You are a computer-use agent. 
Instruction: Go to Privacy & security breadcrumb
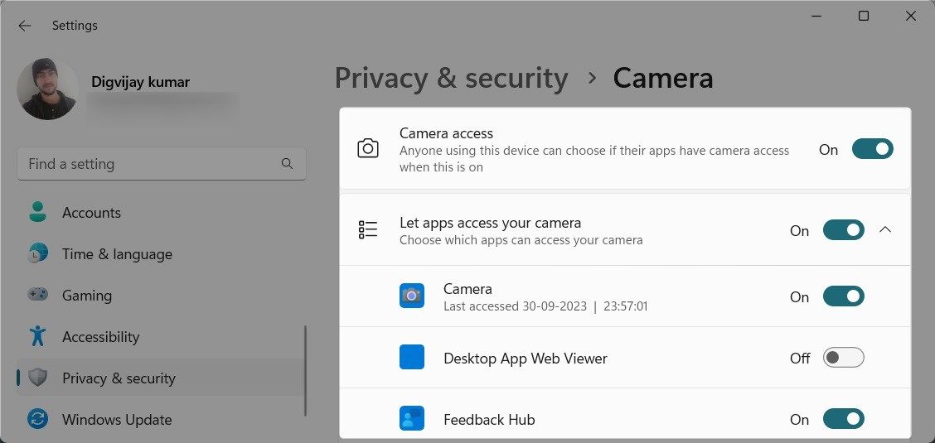[451, 78]
